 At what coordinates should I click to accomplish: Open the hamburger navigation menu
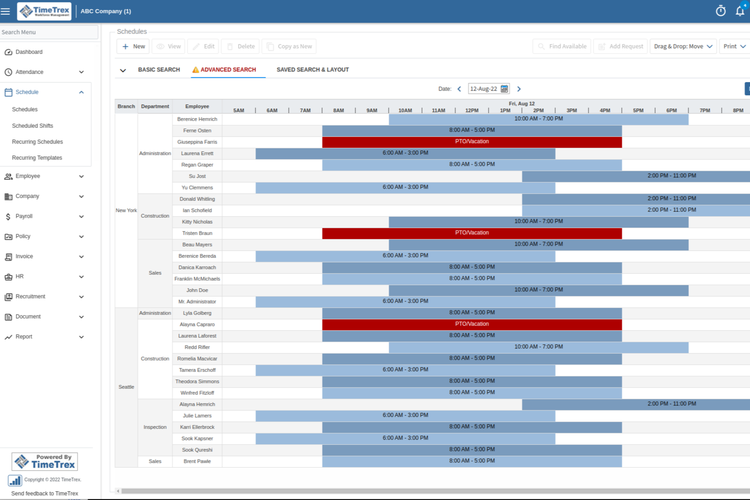6,11
